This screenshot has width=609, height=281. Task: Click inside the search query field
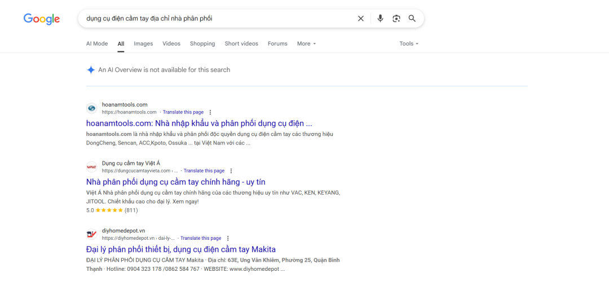click(218, 18)
